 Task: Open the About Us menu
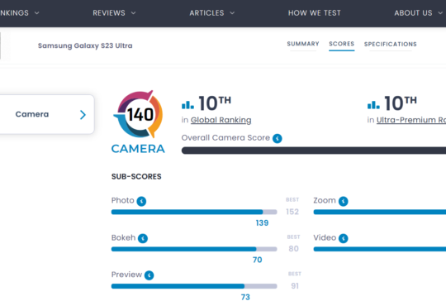[x=413, y=13]
